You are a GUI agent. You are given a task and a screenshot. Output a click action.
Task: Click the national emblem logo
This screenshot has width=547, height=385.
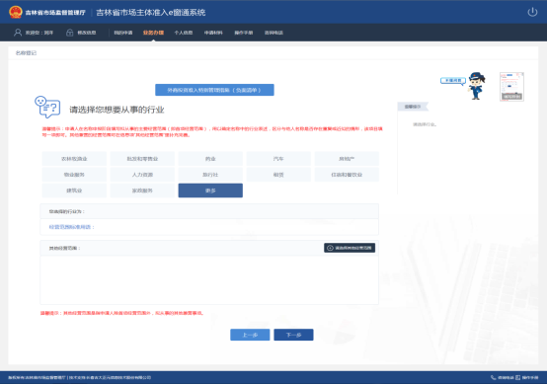[16, 12]
